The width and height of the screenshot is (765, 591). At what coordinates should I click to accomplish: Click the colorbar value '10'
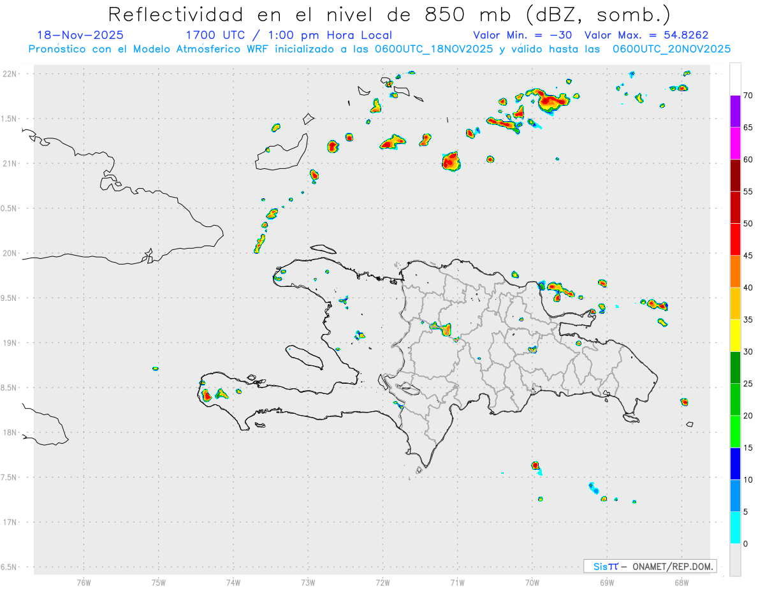[748, 480]
